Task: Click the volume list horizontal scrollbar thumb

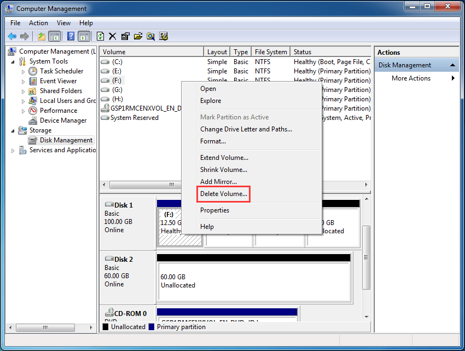Action: click(146, 185)
